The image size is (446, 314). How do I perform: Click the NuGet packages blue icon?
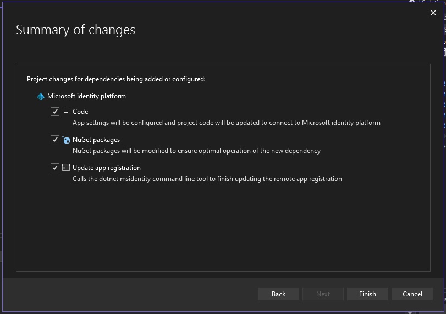click(66, 140)
